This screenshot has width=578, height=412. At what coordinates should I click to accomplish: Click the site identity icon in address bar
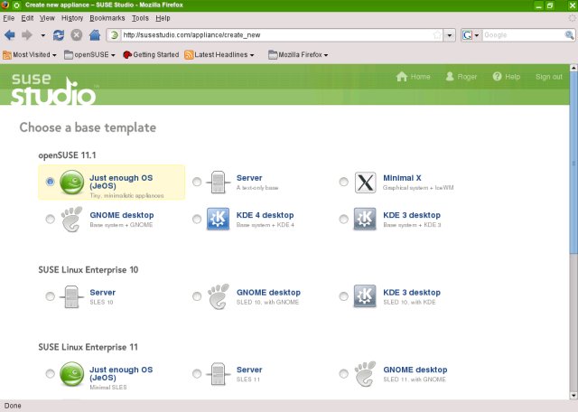[x=114, y=35]
